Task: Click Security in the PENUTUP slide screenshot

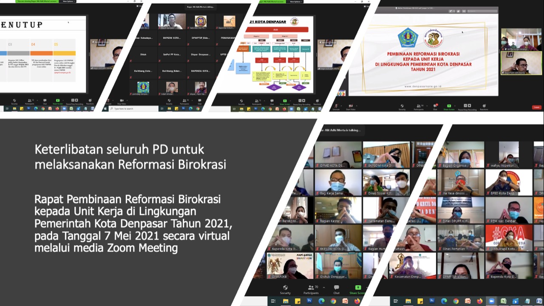Action: [x=14, y=102]
